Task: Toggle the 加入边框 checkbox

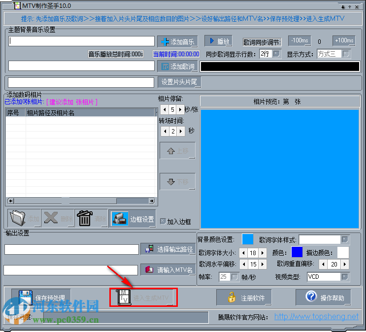Action: (163, 221)
